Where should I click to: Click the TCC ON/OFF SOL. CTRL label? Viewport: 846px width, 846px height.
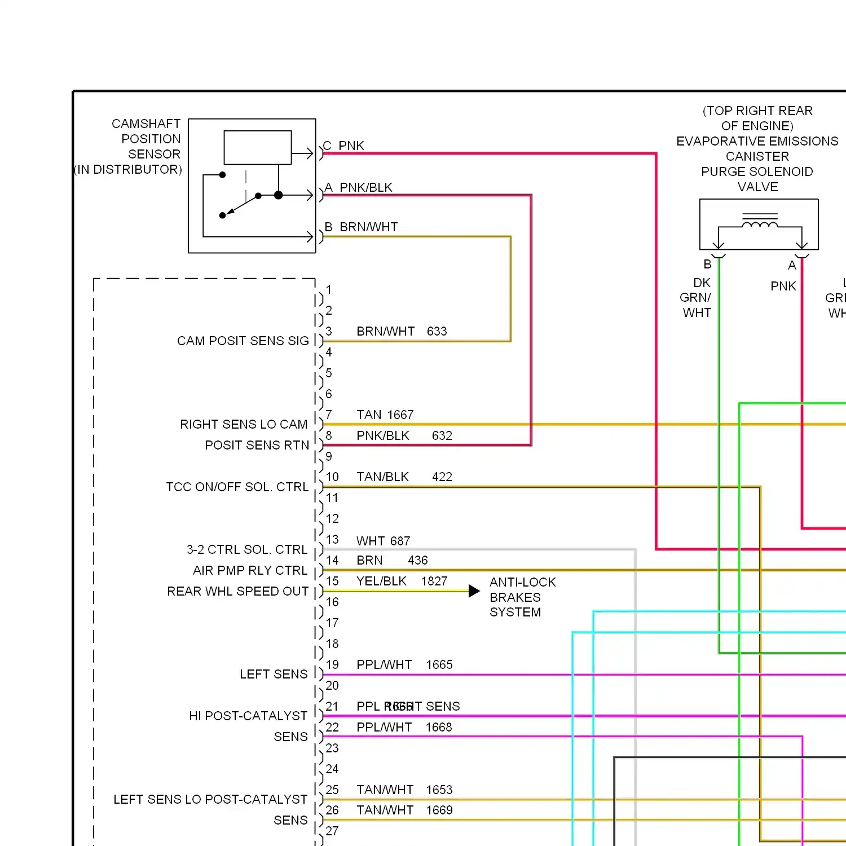tap(237, 487)
